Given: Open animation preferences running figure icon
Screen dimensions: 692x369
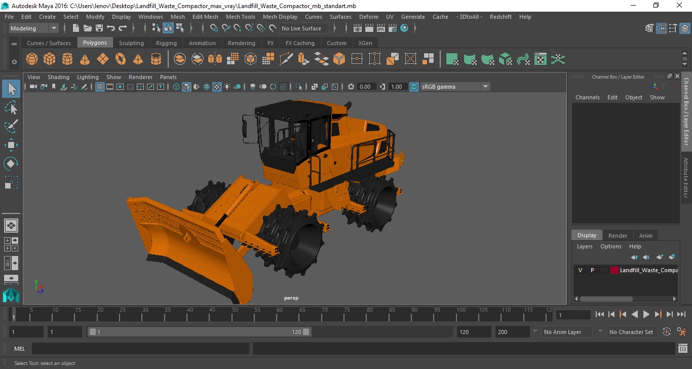Looking at the screenshot, I should [682, 332].
